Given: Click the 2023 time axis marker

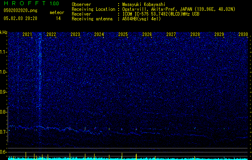Looking at the screenshot, I should [75, 34].
